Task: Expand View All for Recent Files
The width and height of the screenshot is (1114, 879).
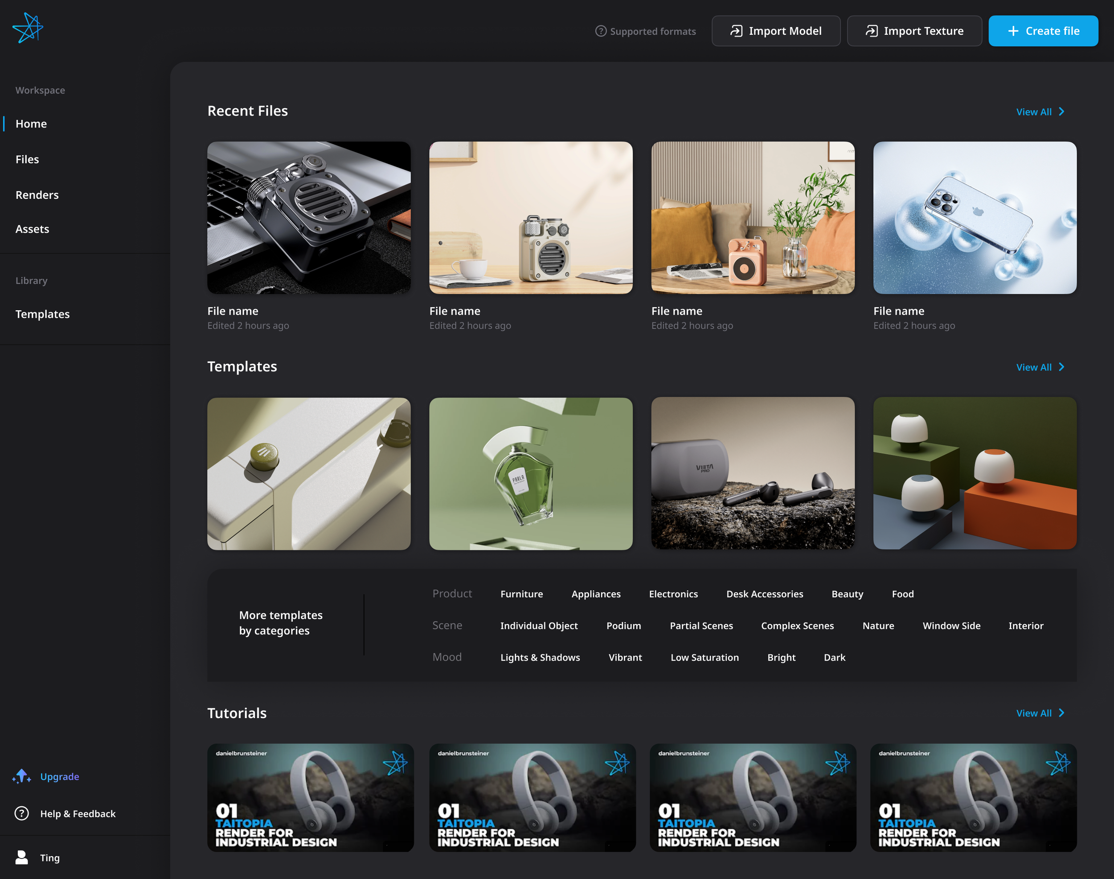Action: pos(1040,111)
